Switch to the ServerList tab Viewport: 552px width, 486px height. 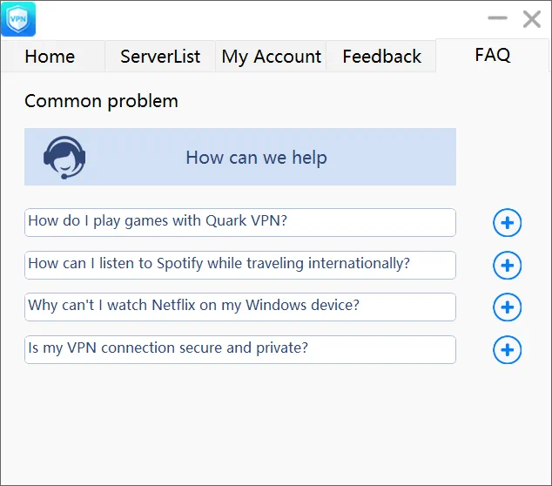(160, 57)
